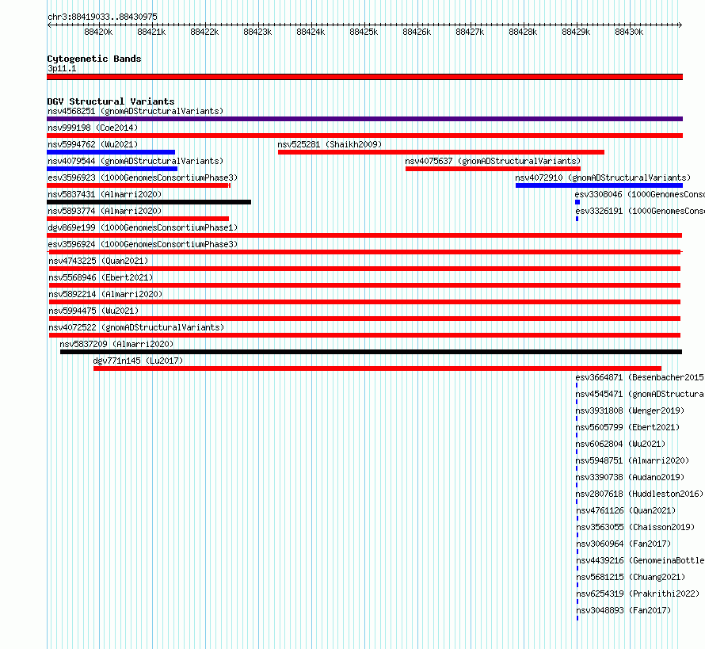Click the 88430k ruler position

tap(629, 32)
